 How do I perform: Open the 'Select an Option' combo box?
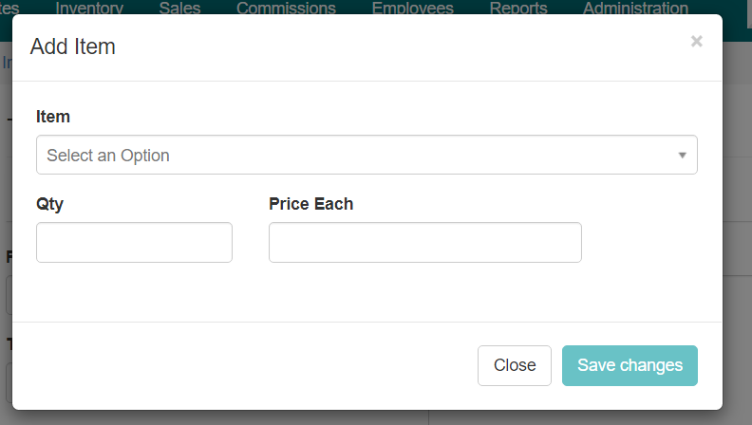pyautogui.click(x=366, y=155)
